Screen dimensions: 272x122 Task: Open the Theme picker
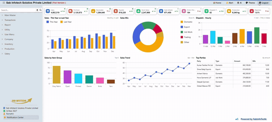tap(250, 3)
